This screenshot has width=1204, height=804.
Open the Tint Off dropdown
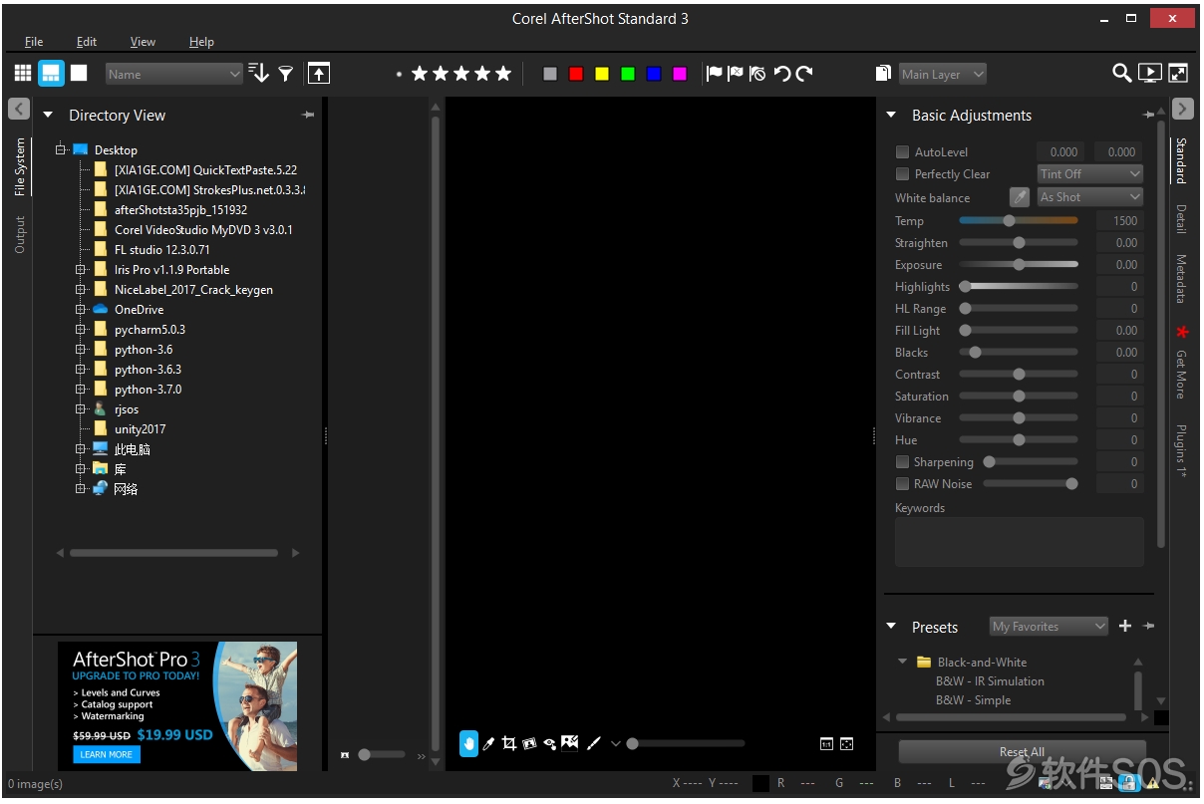click(x=1090, y=173)
